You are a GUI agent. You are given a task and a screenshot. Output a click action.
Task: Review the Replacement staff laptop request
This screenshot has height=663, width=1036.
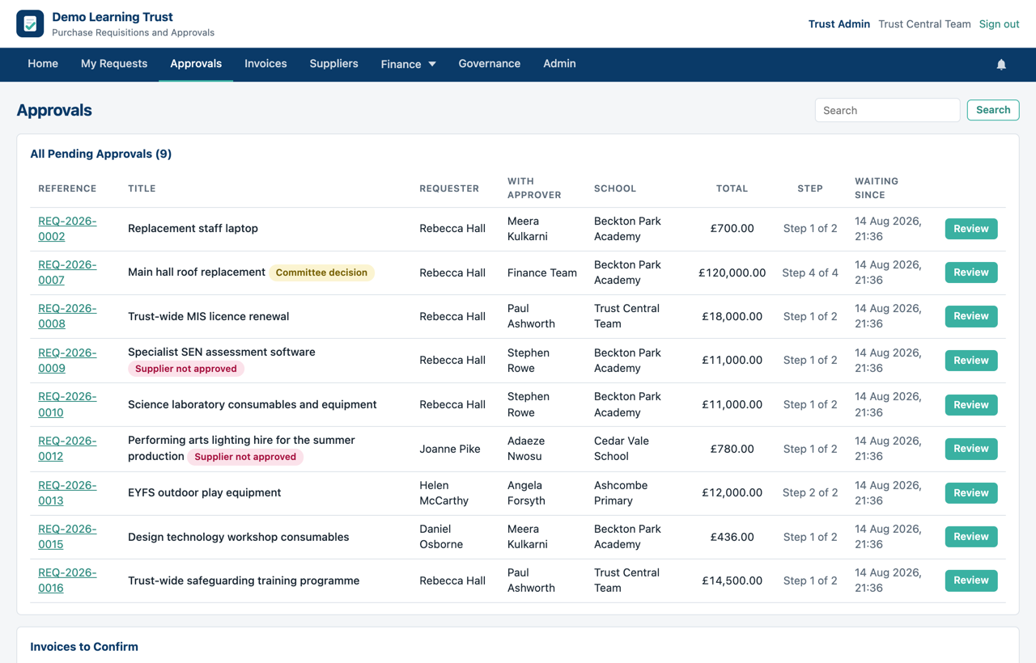pyautogui.click(x=971, y=229)
